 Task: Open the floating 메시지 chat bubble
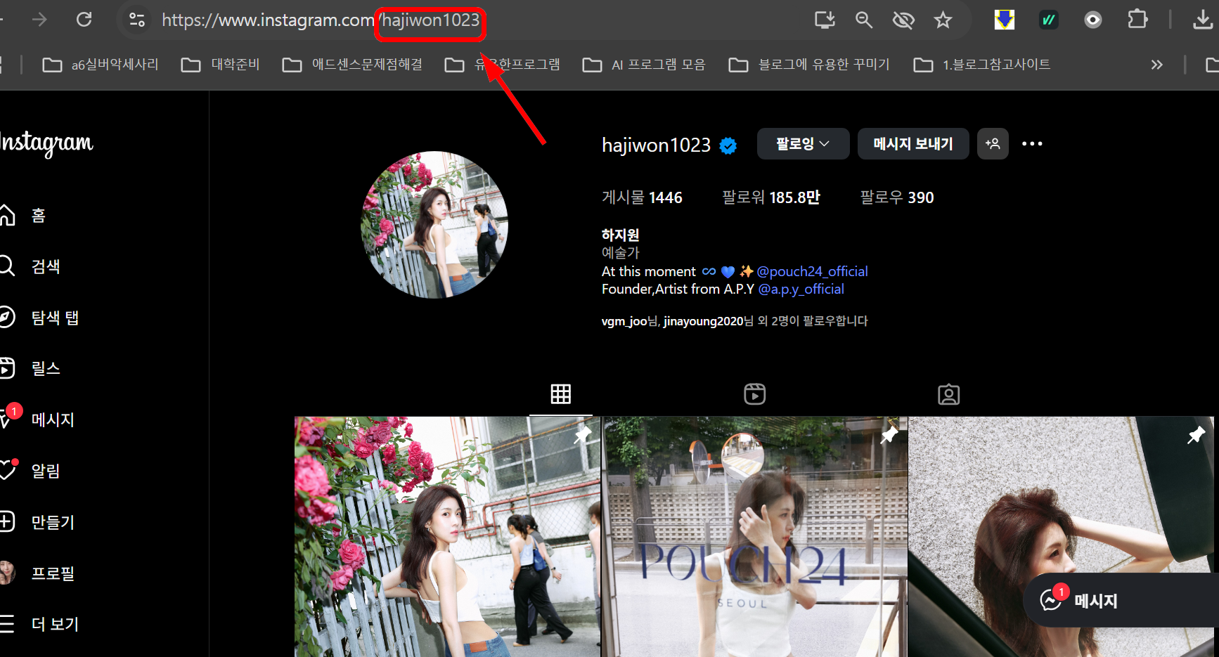[x=1097, y=600]
